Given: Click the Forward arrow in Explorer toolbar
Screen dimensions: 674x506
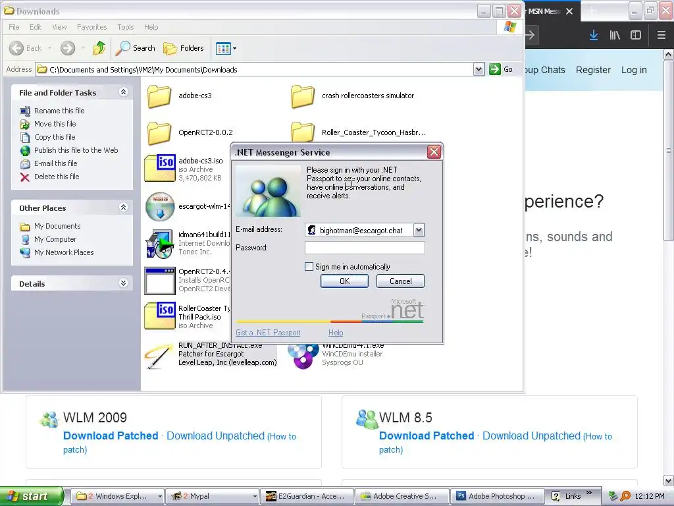Looking at the screenshot, I should pos(68,48).
